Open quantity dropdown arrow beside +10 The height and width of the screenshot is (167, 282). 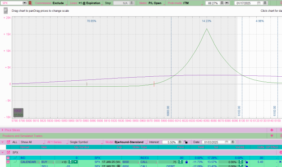pos(75,162)
